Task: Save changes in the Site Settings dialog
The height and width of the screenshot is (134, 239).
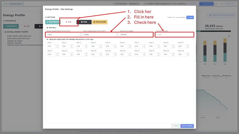Action: [x=187, y=126]
